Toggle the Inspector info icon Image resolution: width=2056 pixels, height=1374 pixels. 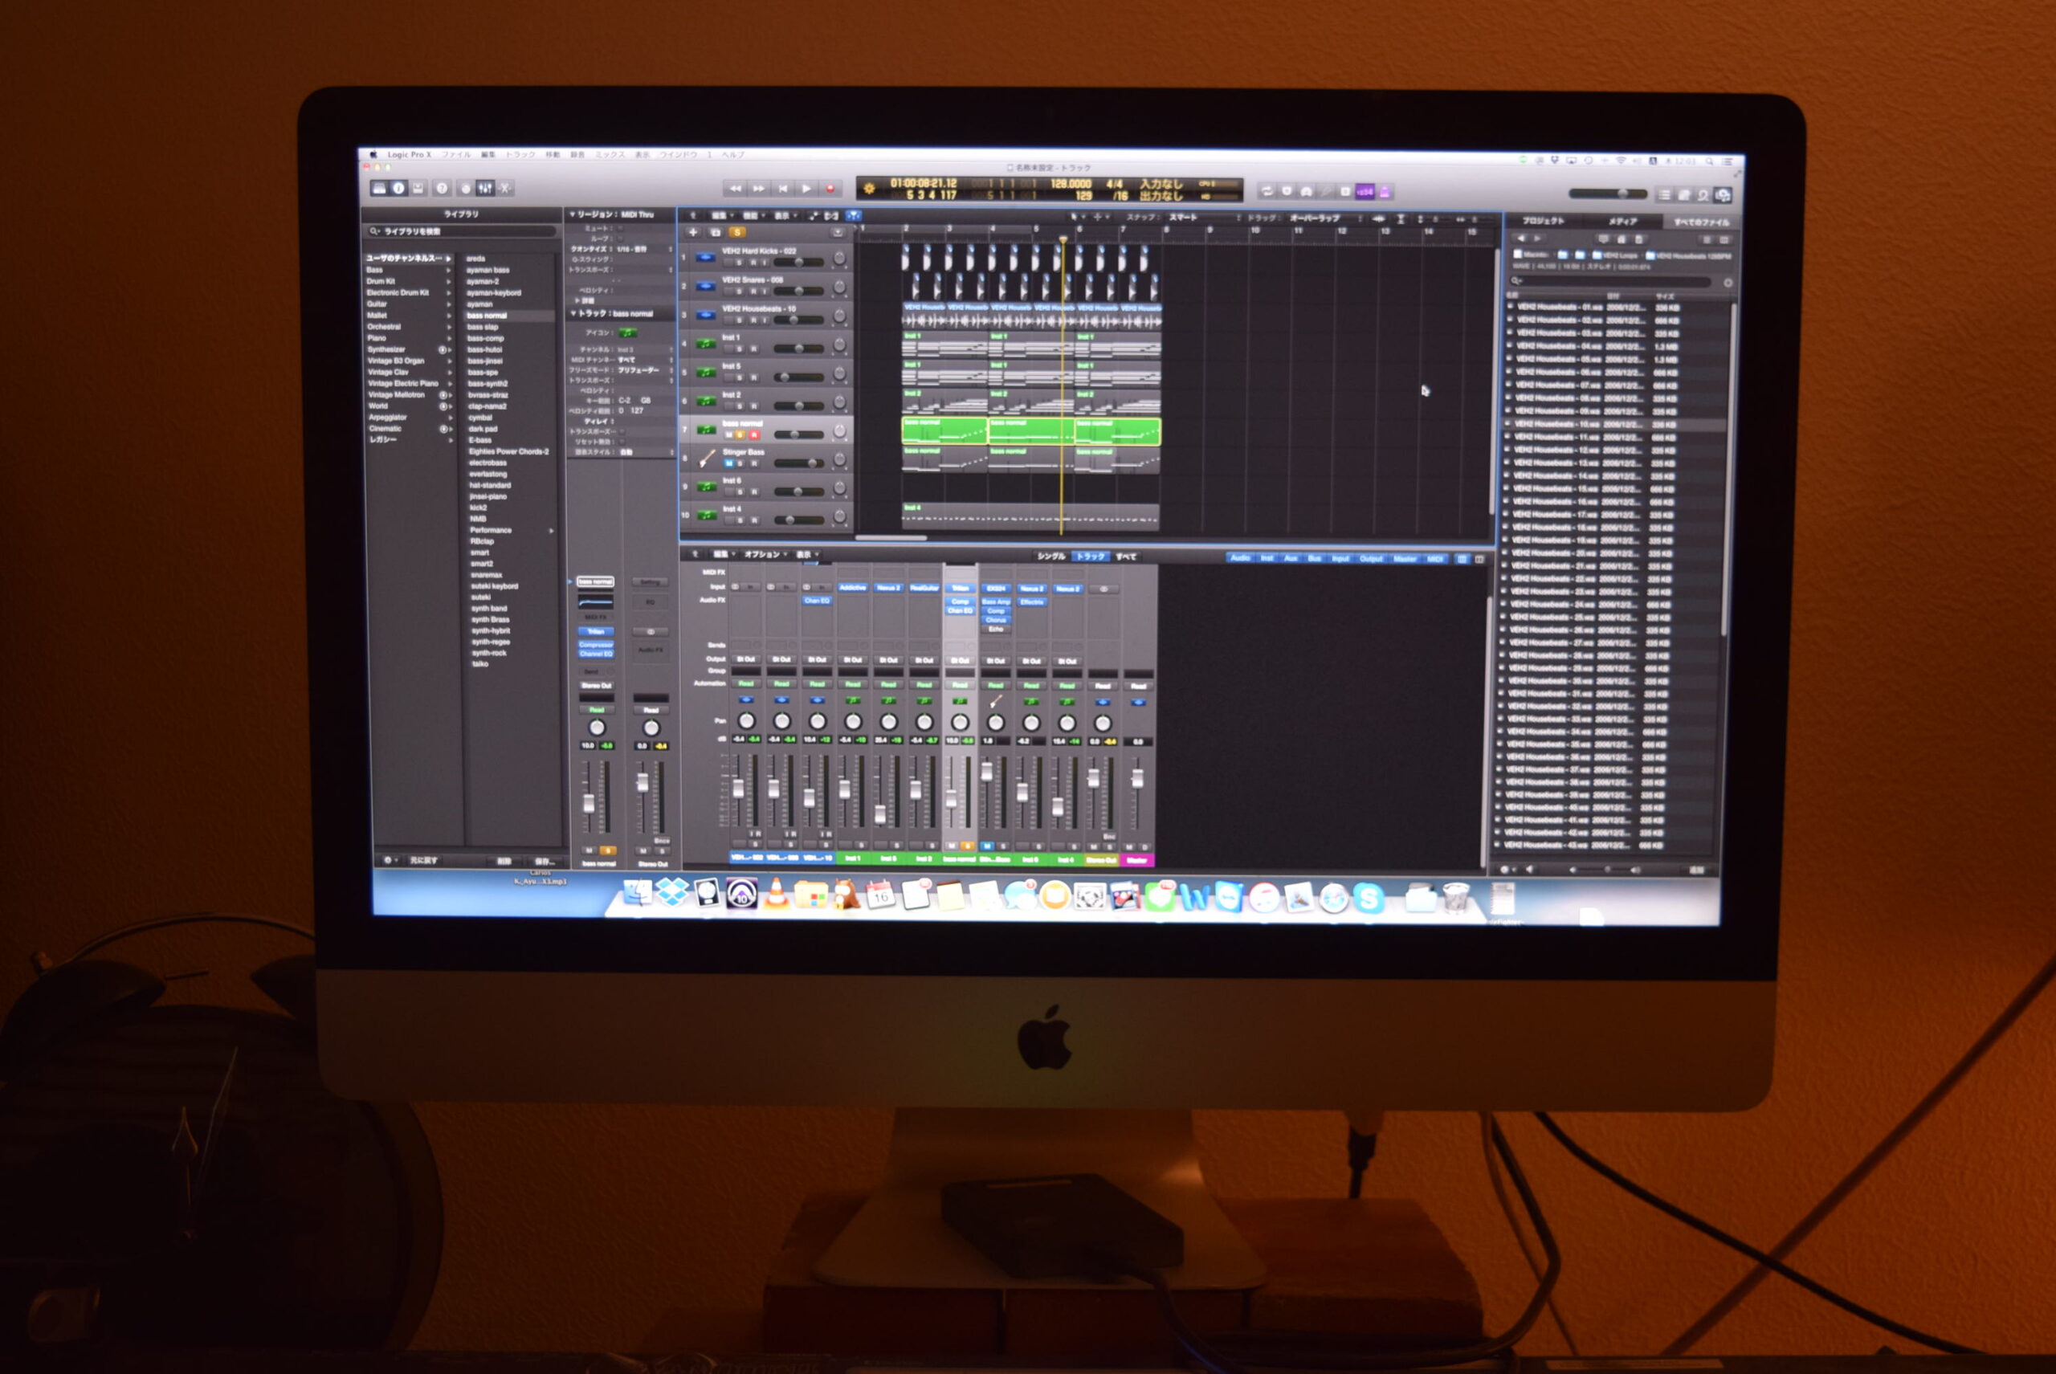[398, 189]
